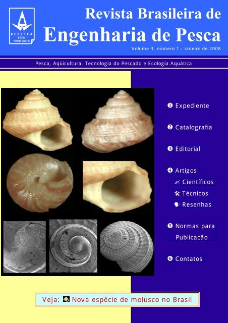
Task: Click the 'Pesca, Aqüicultura, Tecnologia do Pescado' subtitle
Action: click(x=113, y=64)
